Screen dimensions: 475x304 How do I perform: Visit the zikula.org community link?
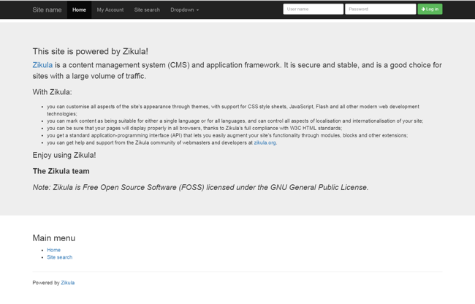265,142
